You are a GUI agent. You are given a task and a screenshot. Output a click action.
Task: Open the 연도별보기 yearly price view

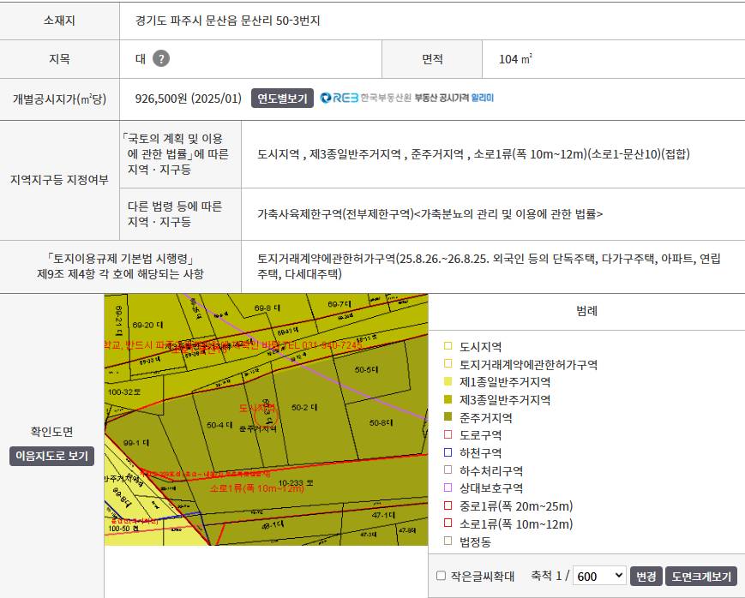click(282, 99)
